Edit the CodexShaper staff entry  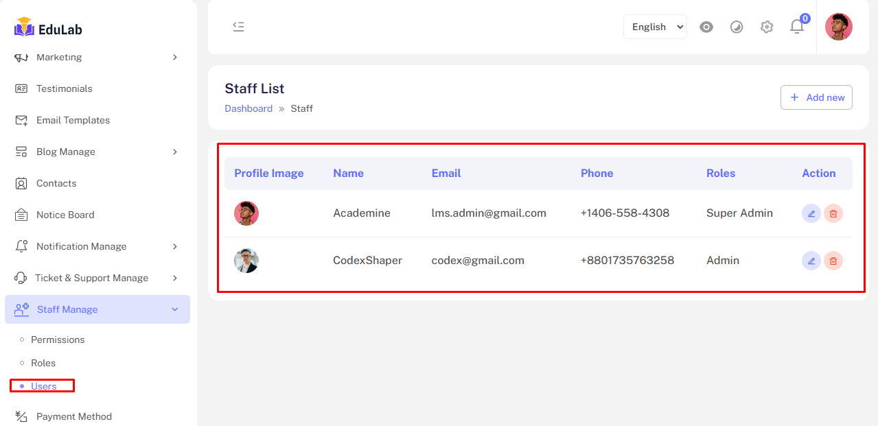(x=811, y=261)
